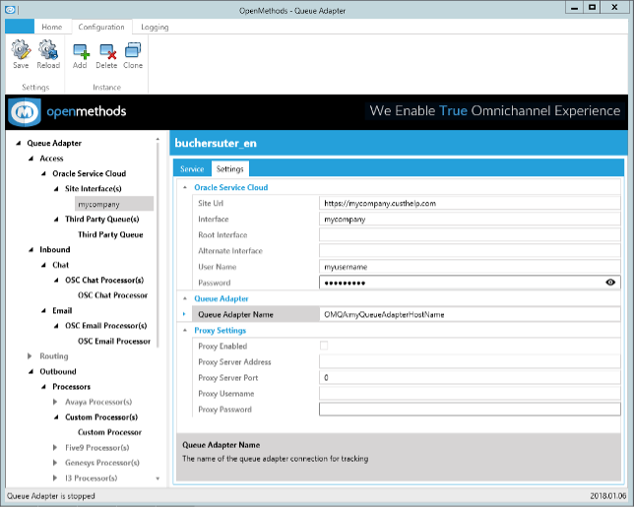Click the Site Url input field
Image resolution: width=634 pixels, height=508 pixels.
coord(470,203)
